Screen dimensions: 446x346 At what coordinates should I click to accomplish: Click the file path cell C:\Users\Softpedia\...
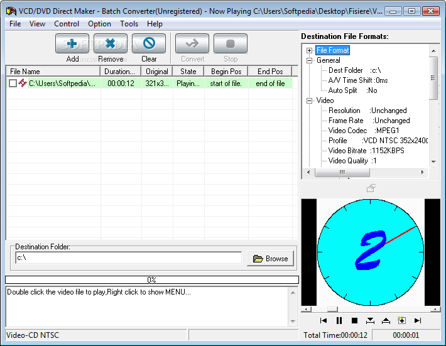[62, 84]
